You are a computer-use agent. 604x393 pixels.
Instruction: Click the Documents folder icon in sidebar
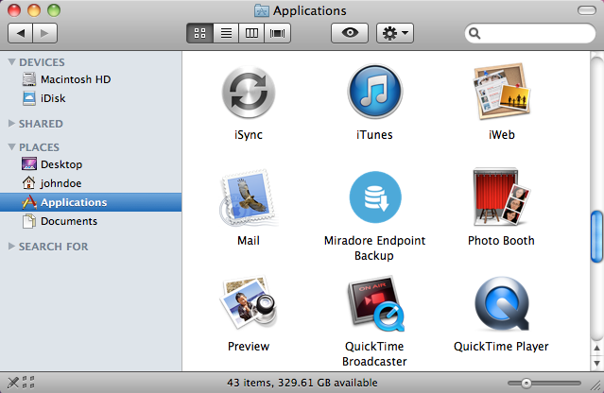pos(29,221)
